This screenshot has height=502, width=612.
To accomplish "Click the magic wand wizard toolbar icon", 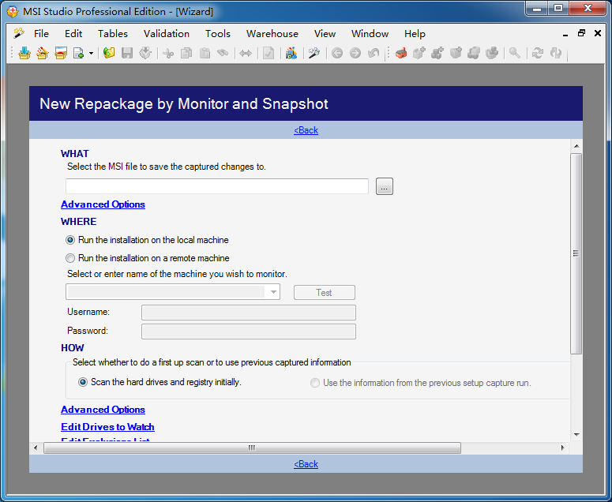I will click(x=314, y=53).
